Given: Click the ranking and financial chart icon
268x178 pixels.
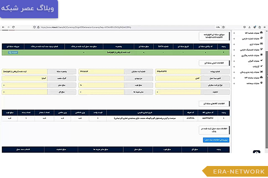Looking at the screenshot, I should click(261, 72).
